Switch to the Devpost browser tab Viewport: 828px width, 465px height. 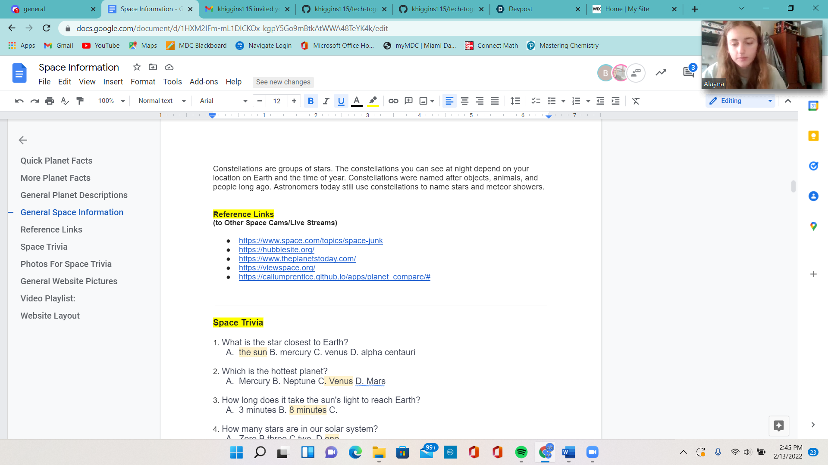(x=521, y=9)
